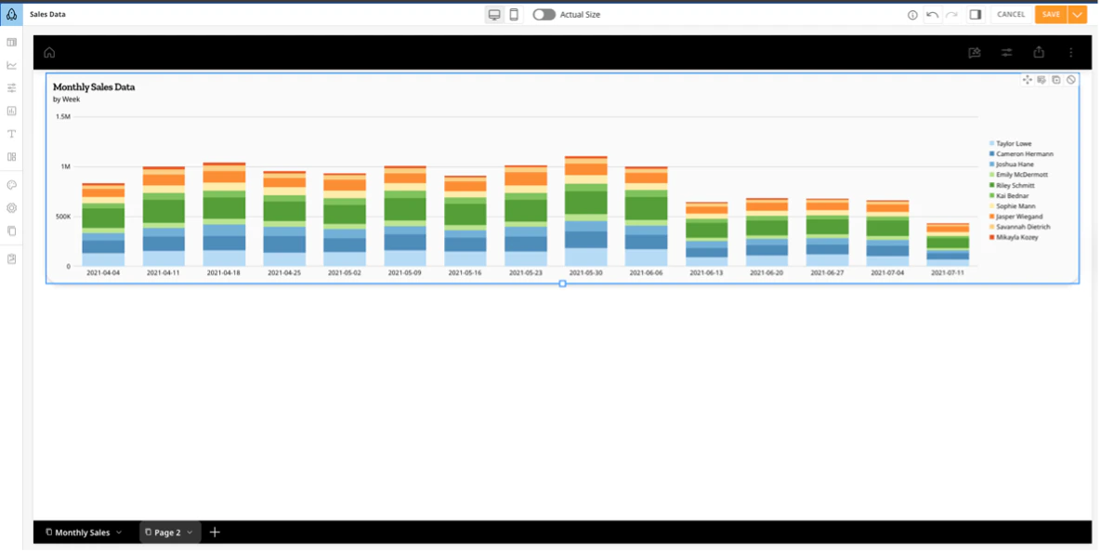This screenshot has width=1101, height=553.
Task: Click the SAVE button
Action: (x=1051, y=15)
